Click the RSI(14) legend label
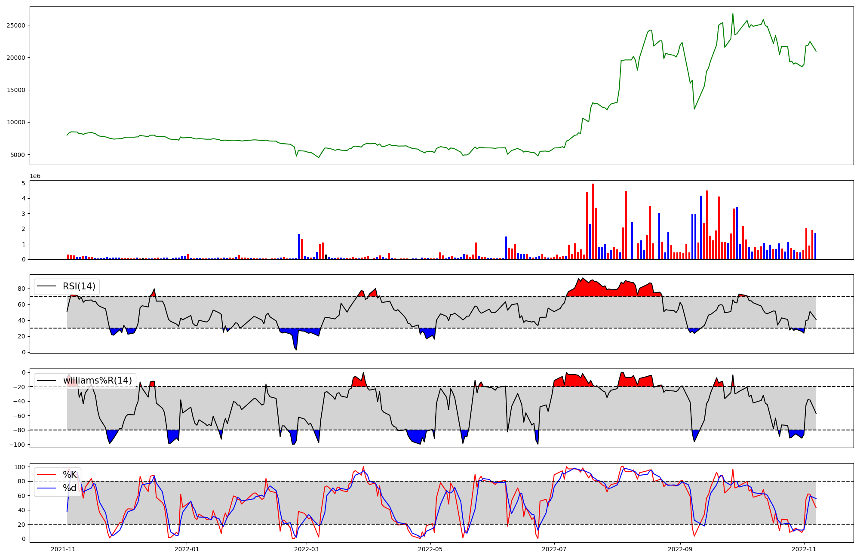Viewport: 860px width, 559px height. (x=79, y=286)
